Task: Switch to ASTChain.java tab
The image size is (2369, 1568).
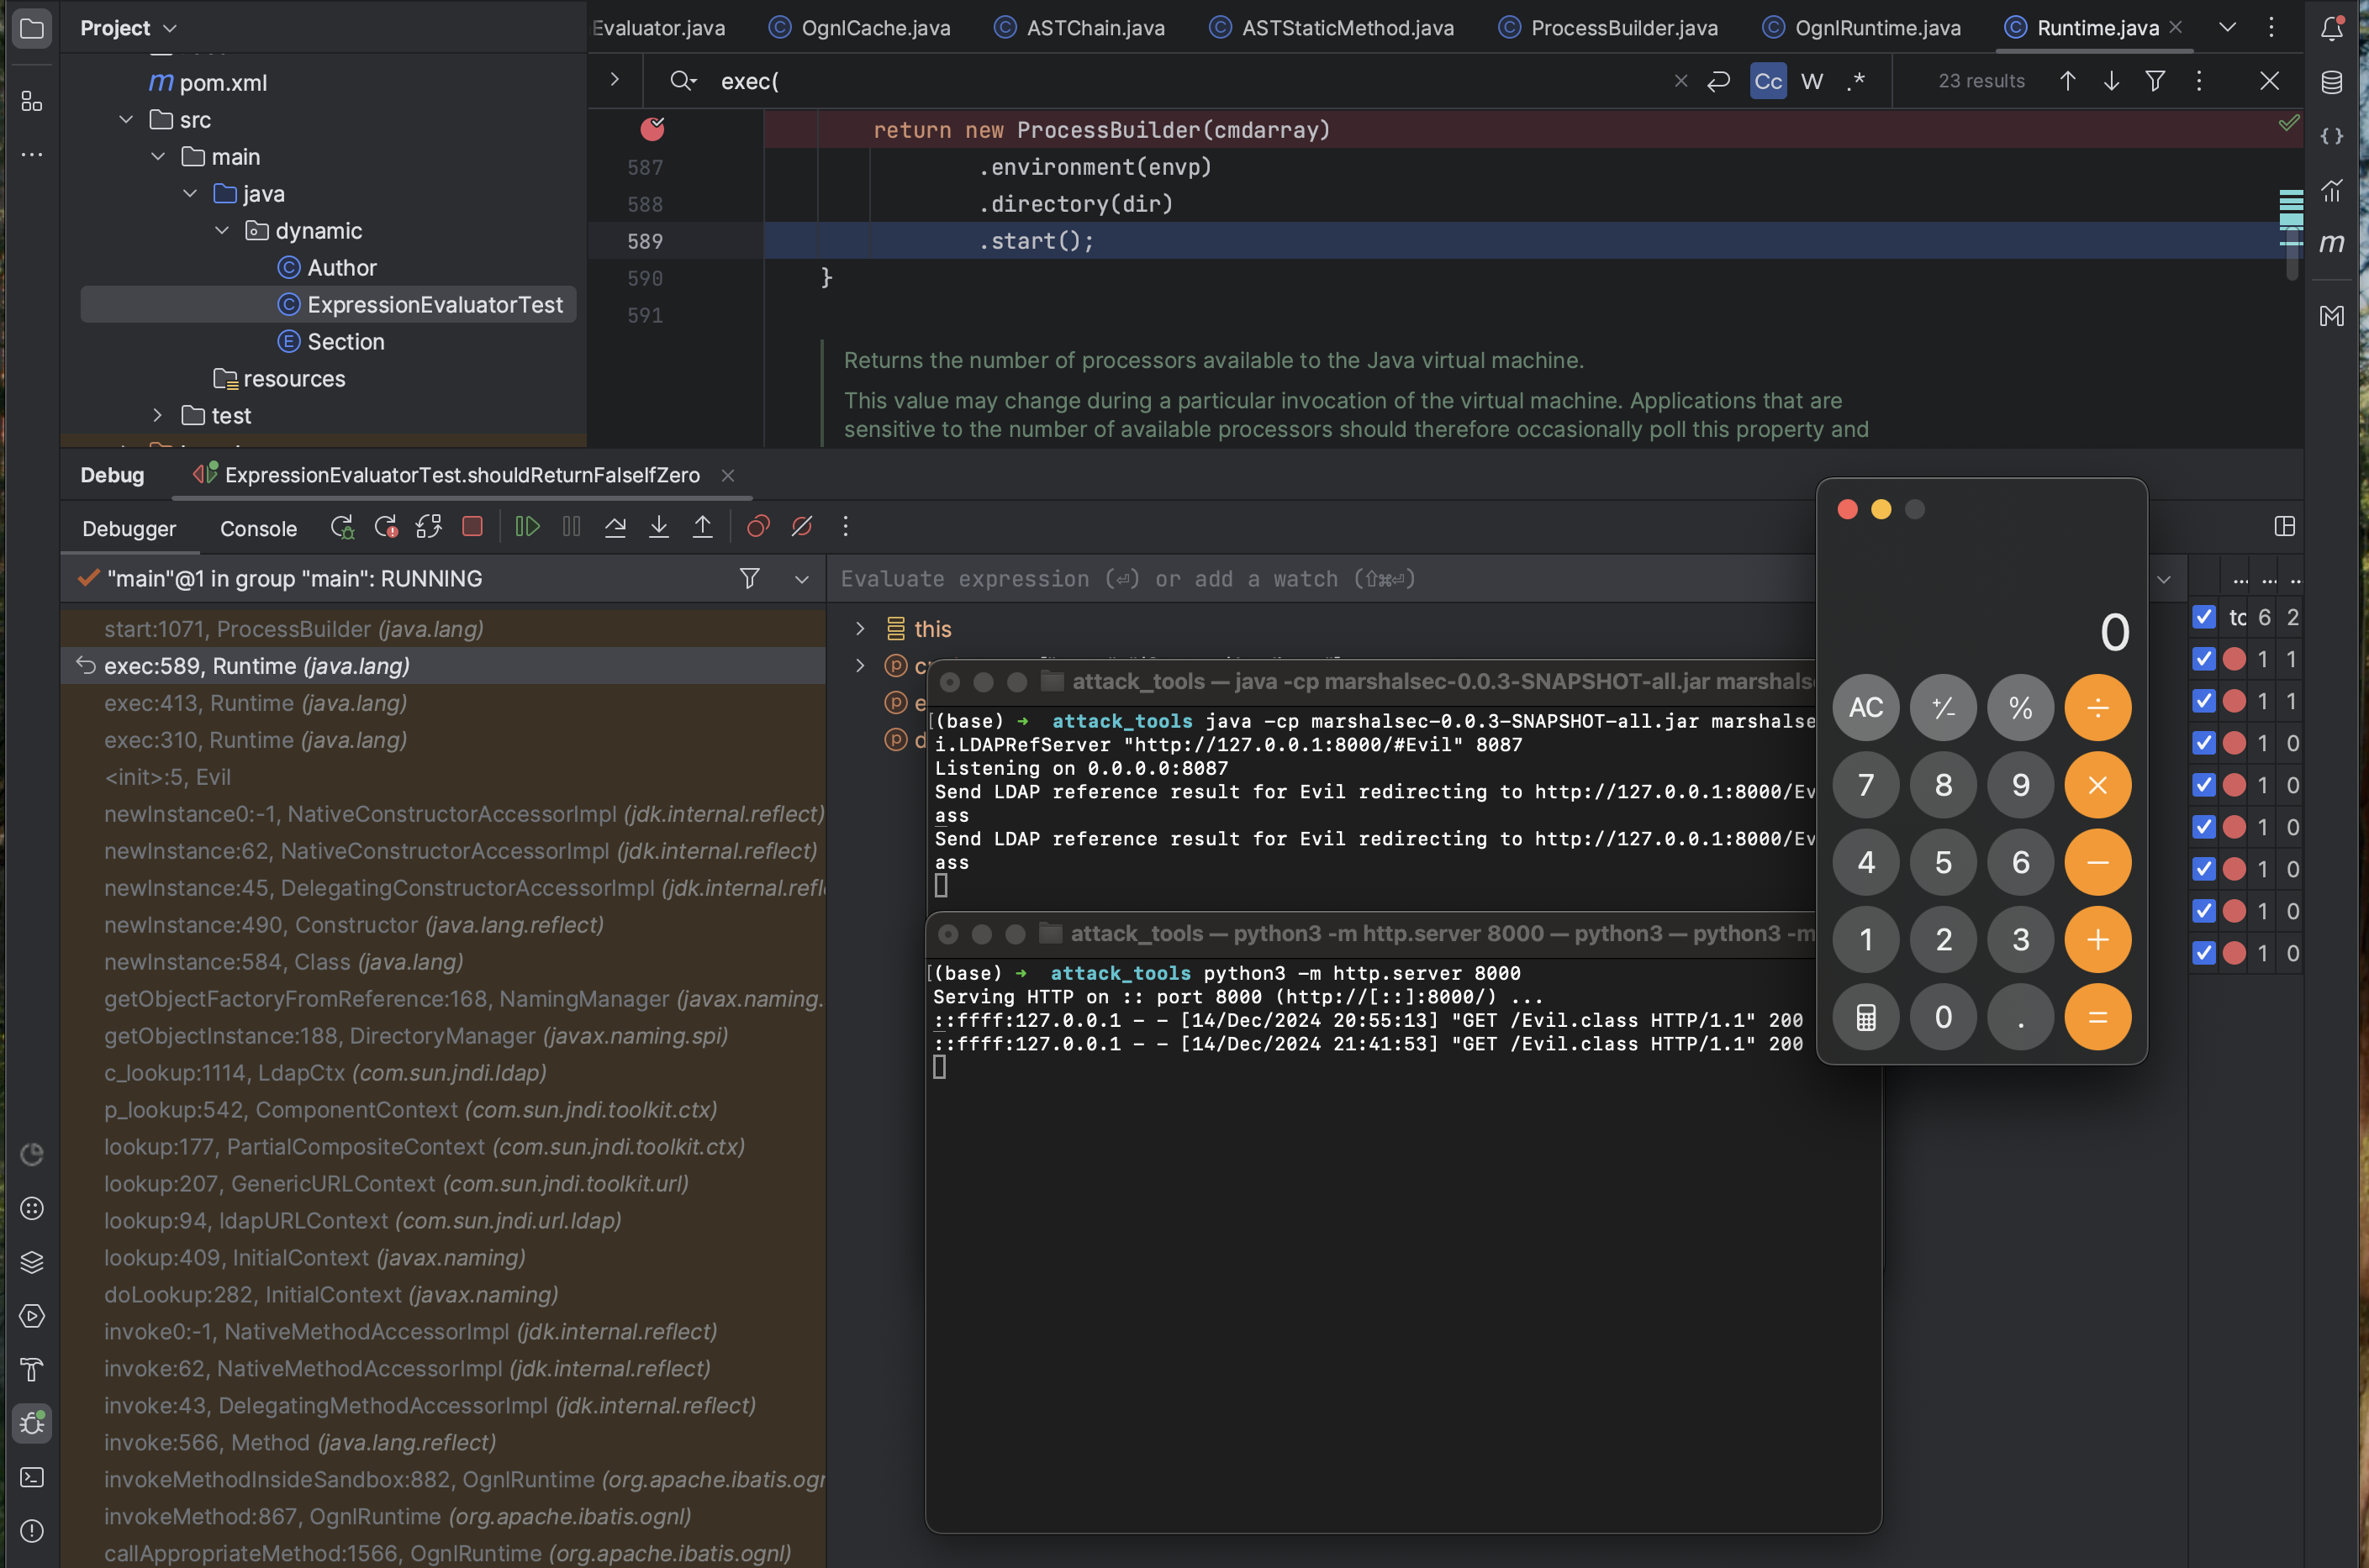Action: (1079, 28)
